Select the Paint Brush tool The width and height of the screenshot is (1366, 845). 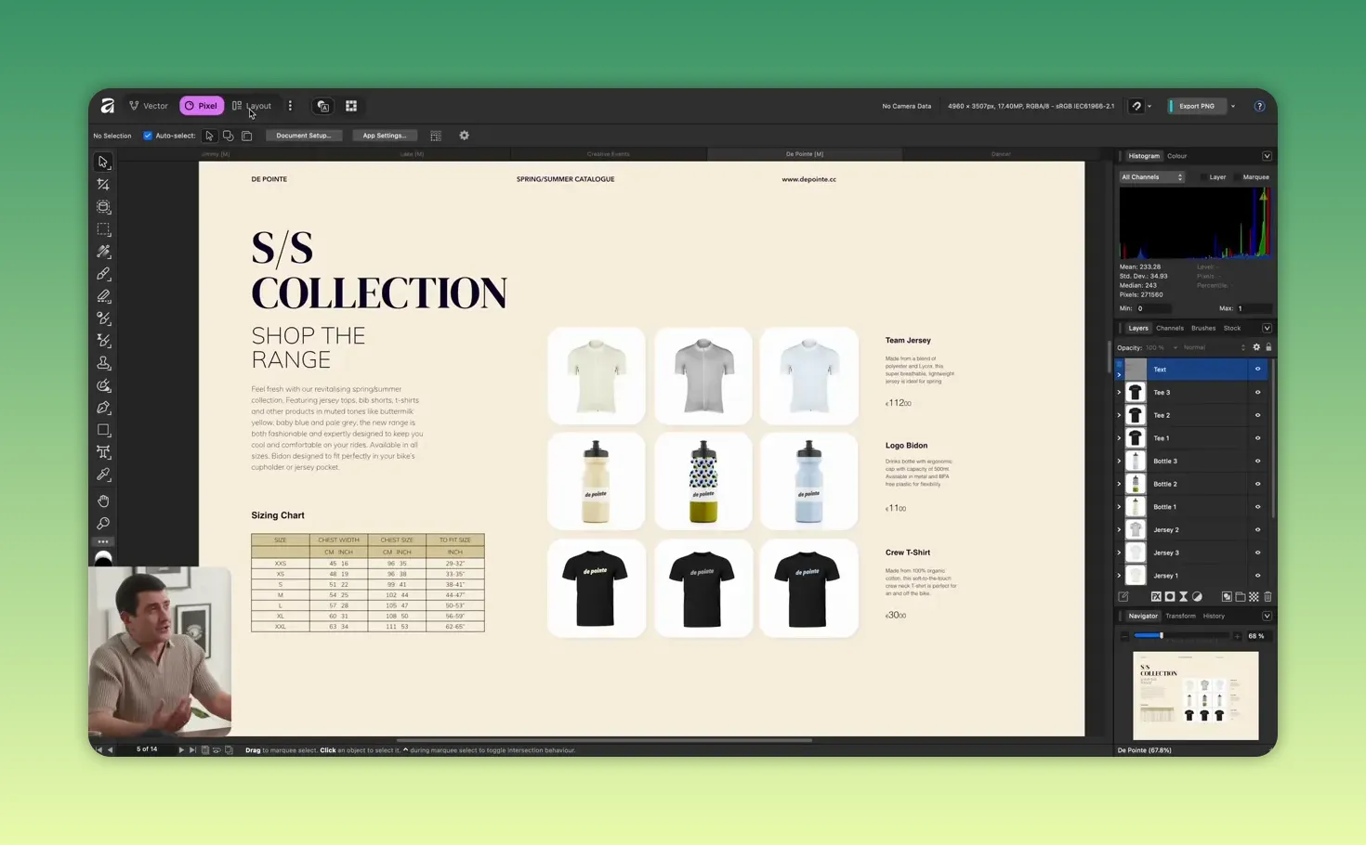point(103,274)
